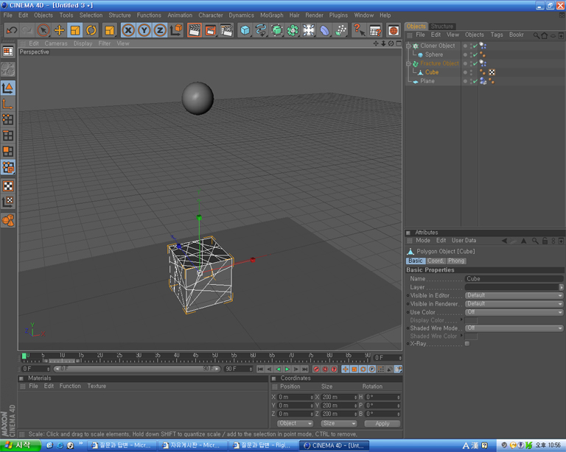Click the Undo arrow icon

(x=12, y=30)
